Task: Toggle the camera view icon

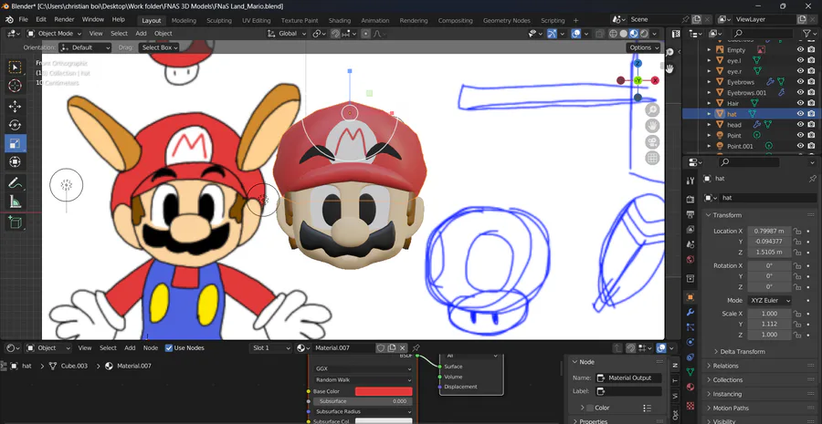Action: pos(652,142)
